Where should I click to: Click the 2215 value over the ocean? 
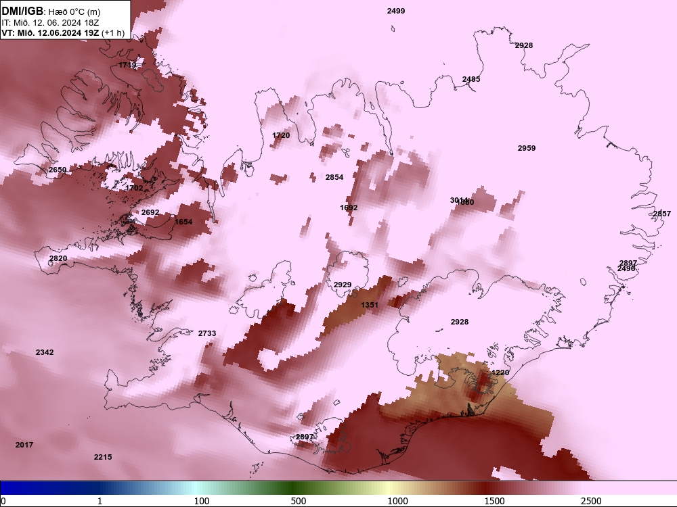(103, 458)
